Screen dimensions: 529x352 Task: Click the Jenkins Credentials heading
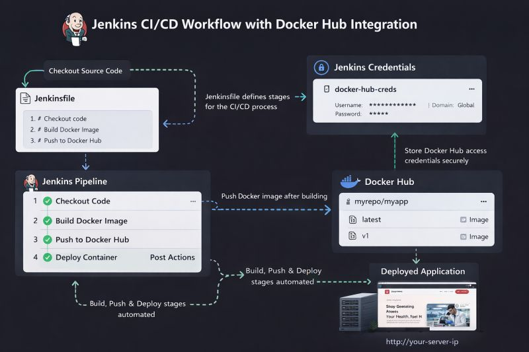click(375, 67)
